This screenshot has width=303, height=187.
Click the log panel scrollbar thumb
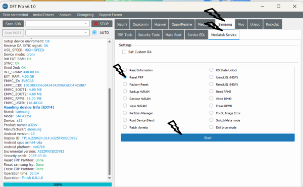click(110, 131)
